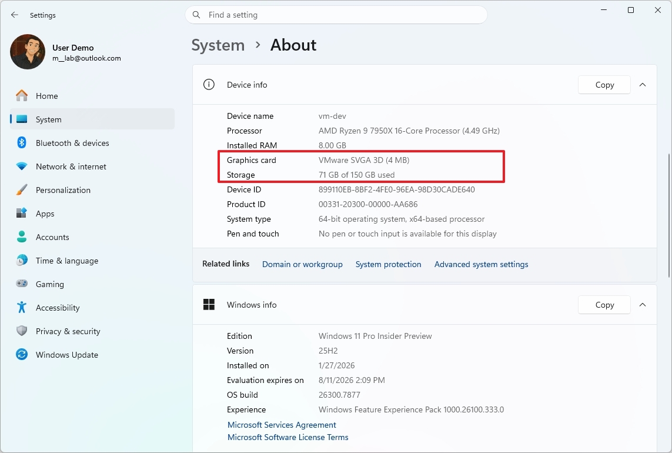Return to System breadcrumb page

(218, 45)
